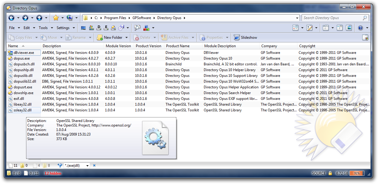378x184 pixels.
Task: Jump to C: in the path bar
Action: coord(96,18)
